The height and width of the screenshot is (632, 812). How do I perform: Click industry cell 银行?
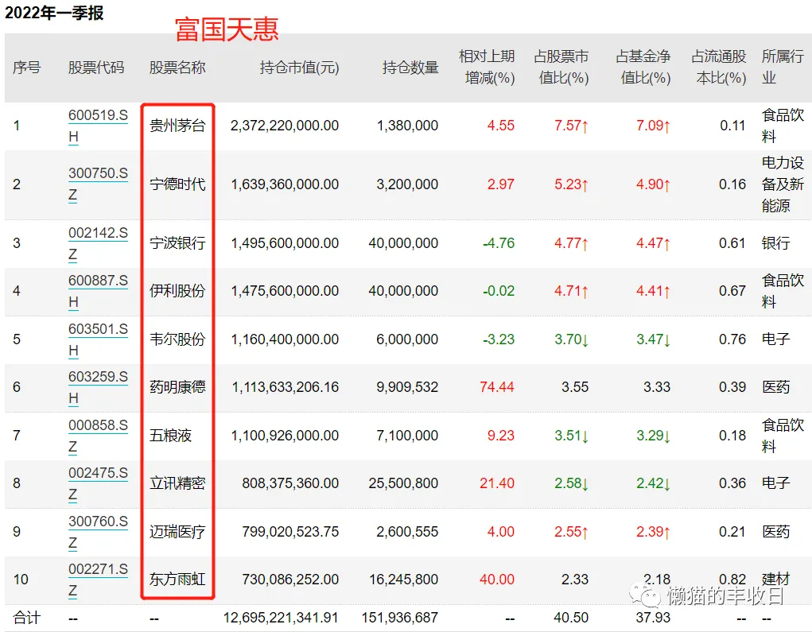[775, 243]
